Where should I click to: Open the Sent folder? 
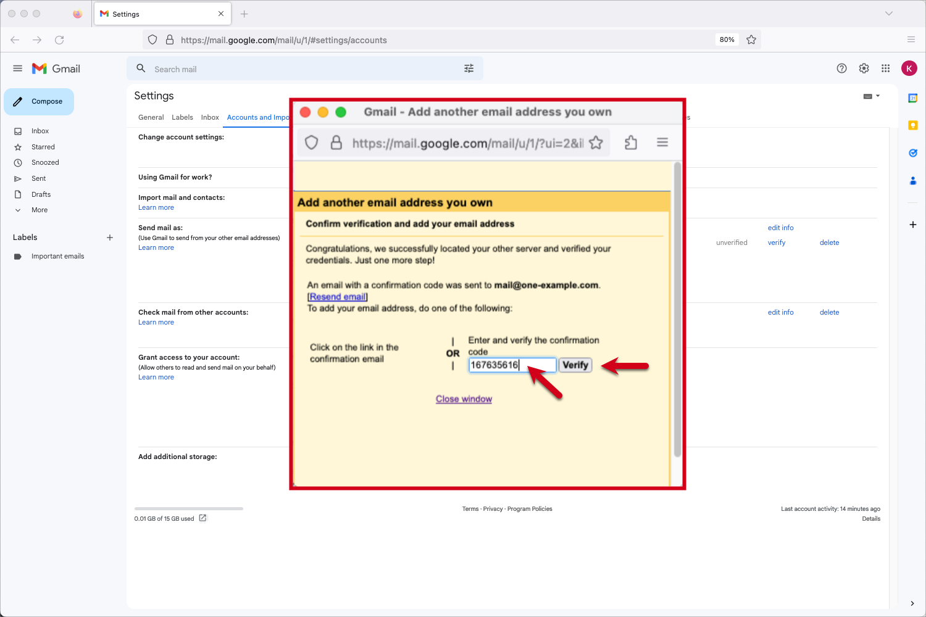pyautogui.click(x=38, y=179)
